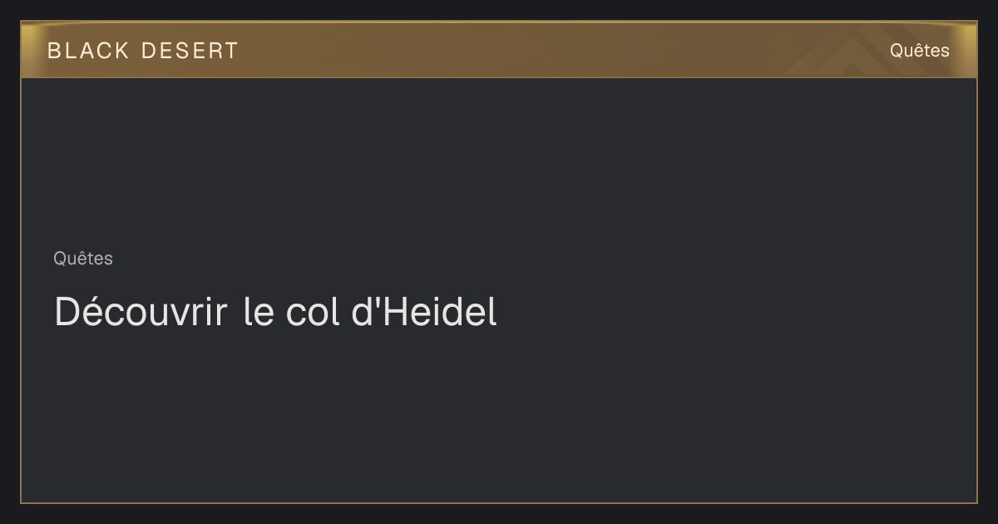Click the letter Q of the header Quêtes
This screenshot has height=524, width=998.
pos(897,51)
